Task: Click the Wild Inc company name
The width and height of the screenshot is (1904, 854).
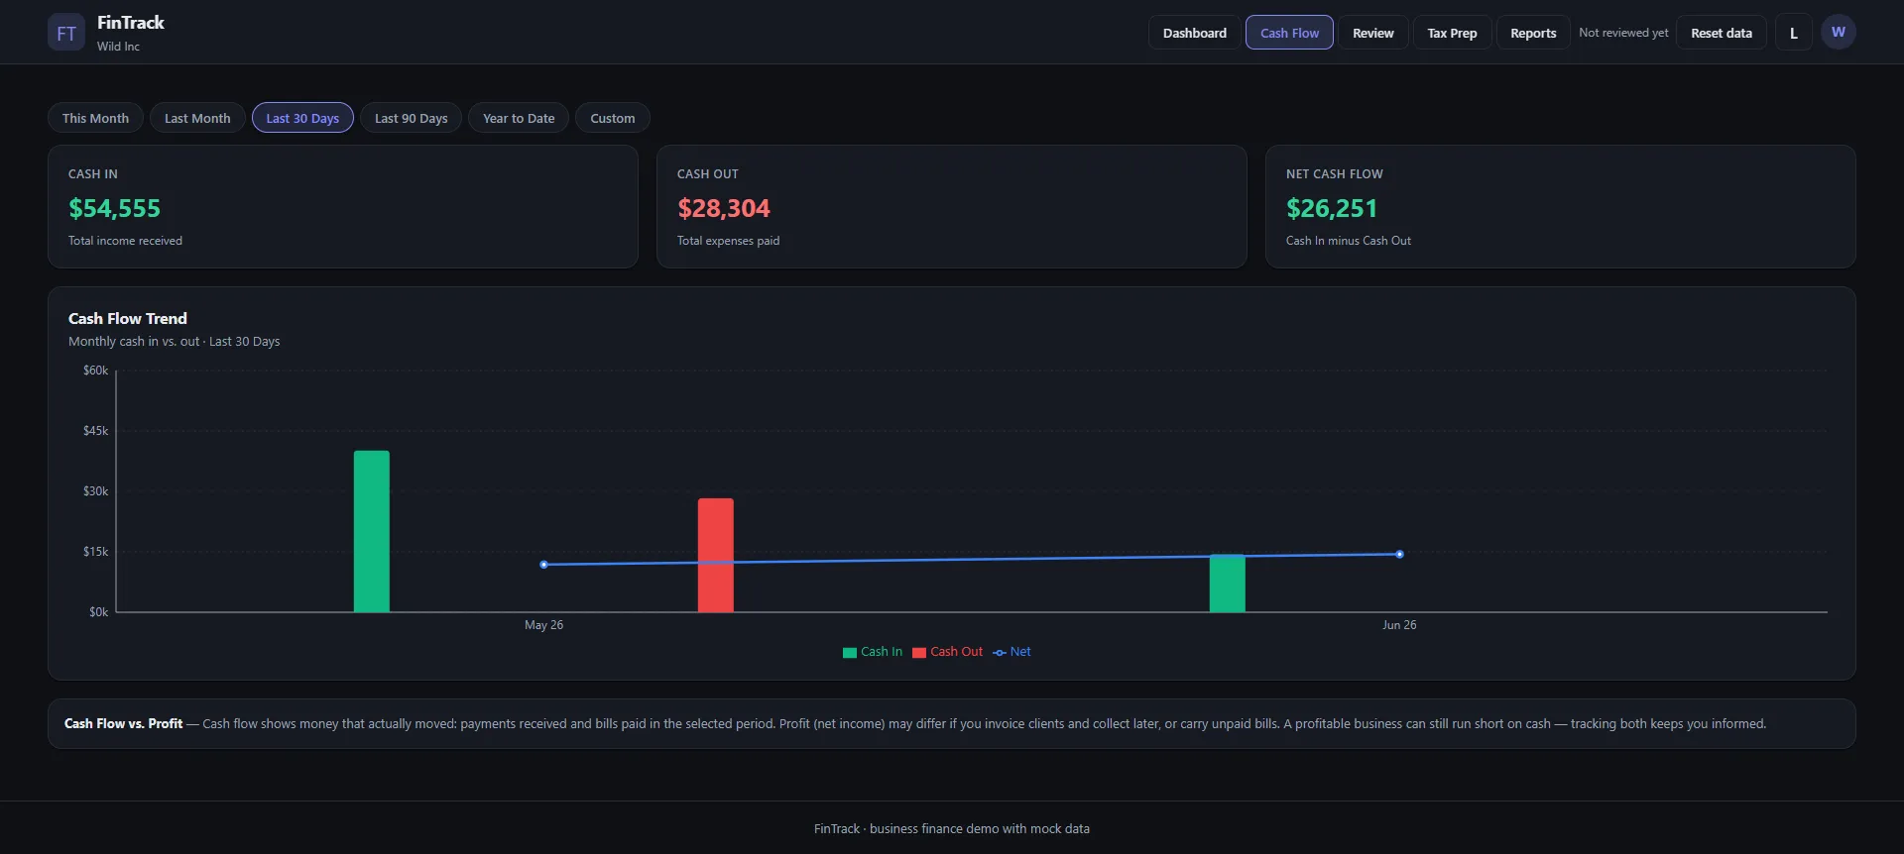Action: click(118, 47)
